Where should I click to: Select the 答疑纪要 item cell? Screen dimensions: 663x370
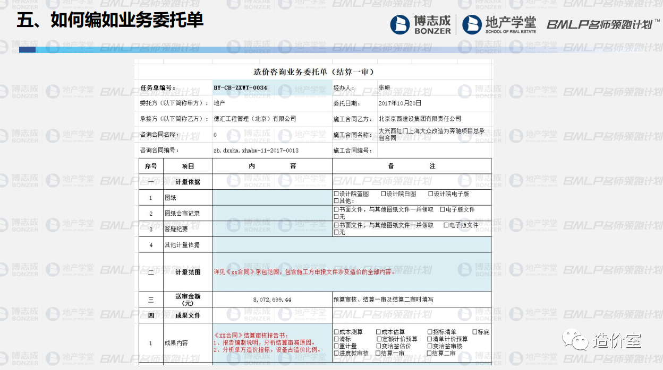pos(188,229)
